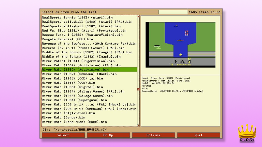The width and height of the screenshot is (262, 147).
Task: Select Reversi (32 in 1) (1988) (Atari) (PAL).bin
Action: (x=89, y=48)
